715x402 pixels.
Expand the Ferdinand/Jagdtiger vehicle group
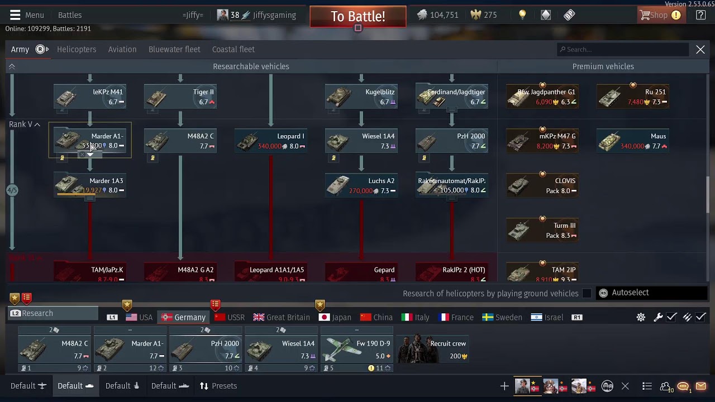(451, 110)
